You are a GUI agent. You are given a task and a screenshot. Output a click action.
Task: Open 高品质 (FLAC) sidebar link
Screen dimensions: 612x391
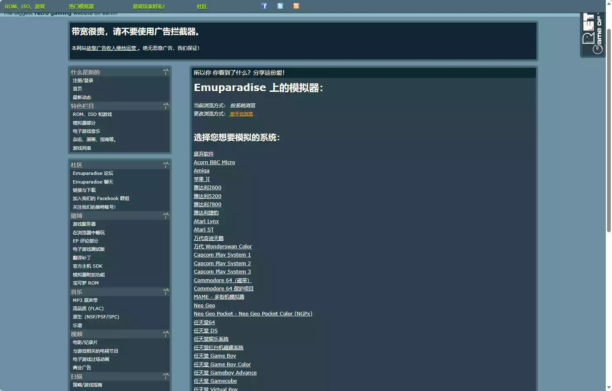point(88,309)
